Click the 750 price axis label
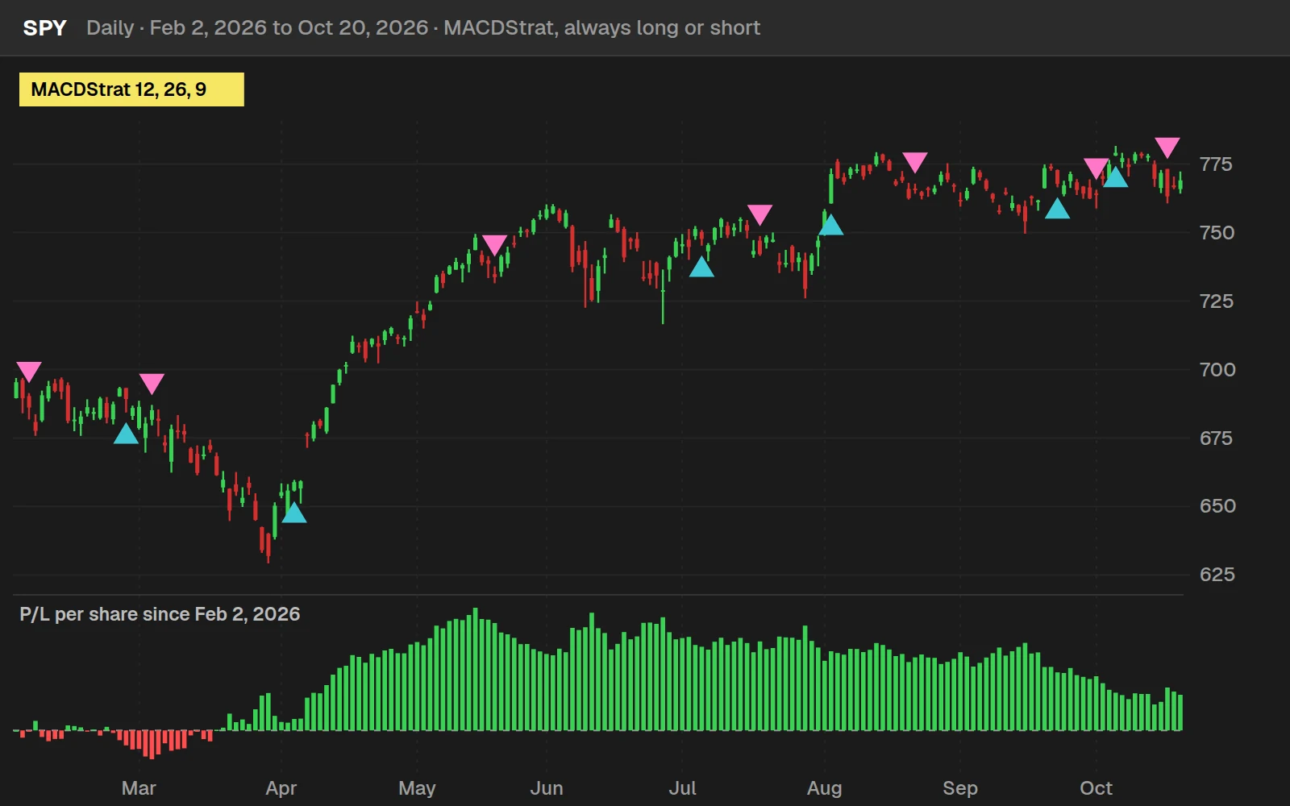The image size is (1290, 806). [x=1217, y=233]
